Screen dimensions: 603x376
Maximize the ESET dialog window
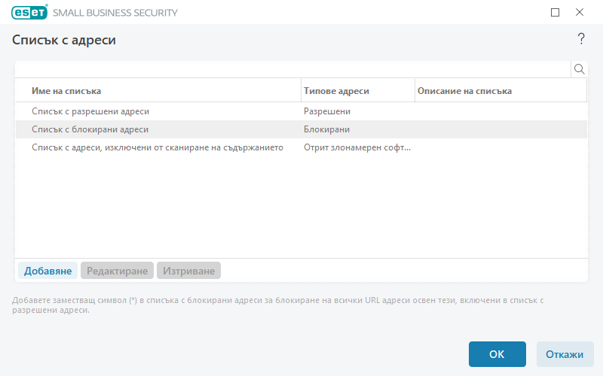coord(556,12)
